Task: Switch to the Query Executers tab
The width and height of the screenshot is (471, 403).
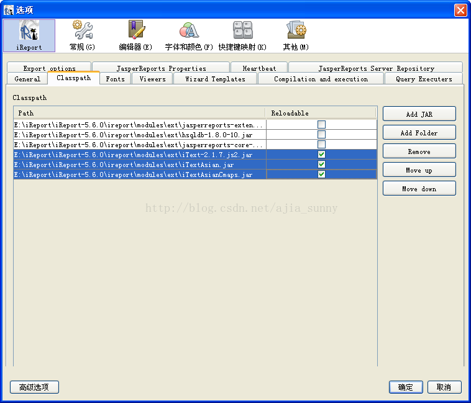Action: tap(424, 79)
